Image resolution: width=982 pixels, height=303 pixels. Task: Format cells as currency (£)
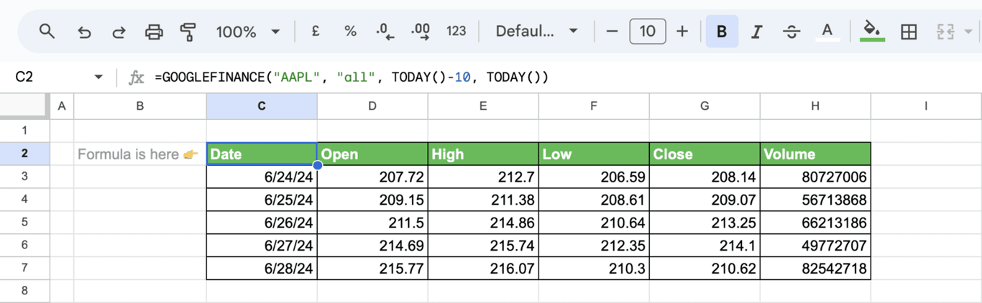[316, 32]
